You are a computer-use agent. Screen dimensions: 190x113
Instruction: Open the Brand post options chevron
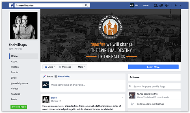[122, 97]
